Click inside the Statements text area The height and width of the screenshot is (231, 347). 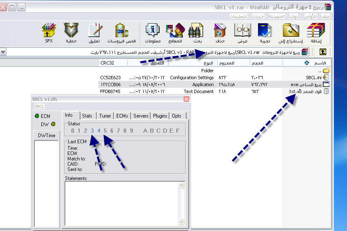(122, 203)
